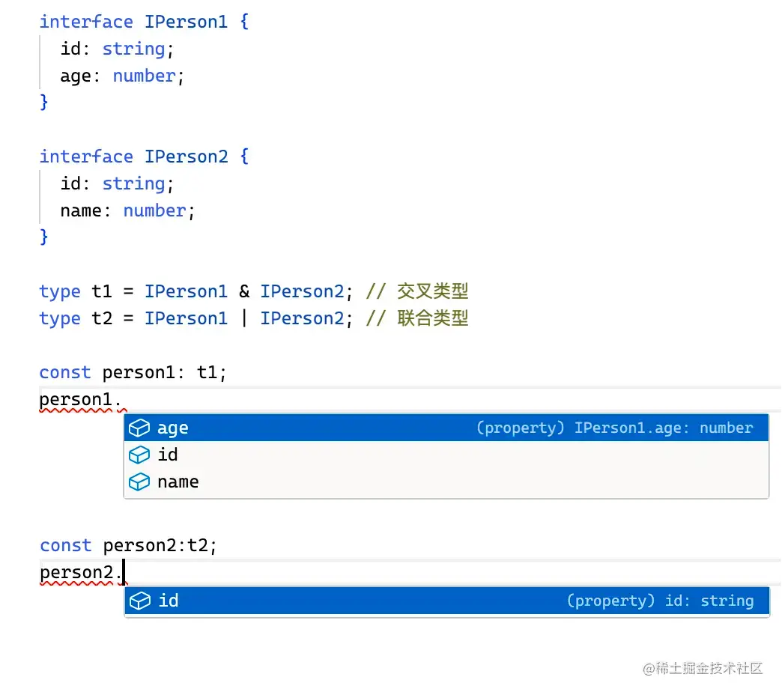Viewport: 782px width, 695px height.
Task: Click the property icon beside 'age'
Action: tap(139, 428)
